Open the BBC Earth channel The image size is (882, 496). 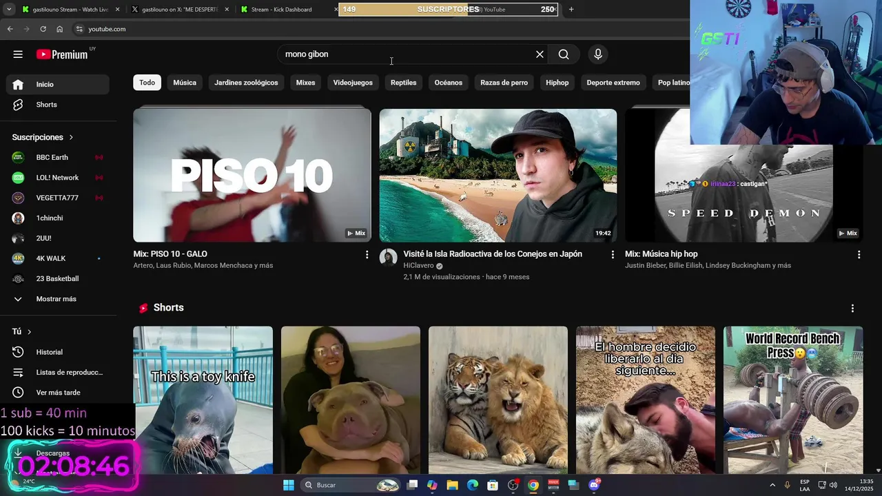point(58,157)
